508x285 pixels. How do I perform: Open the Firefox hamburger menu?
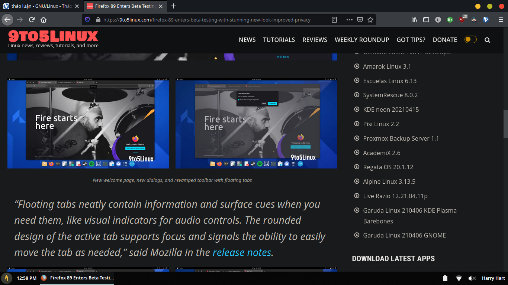tap(501, 20)
